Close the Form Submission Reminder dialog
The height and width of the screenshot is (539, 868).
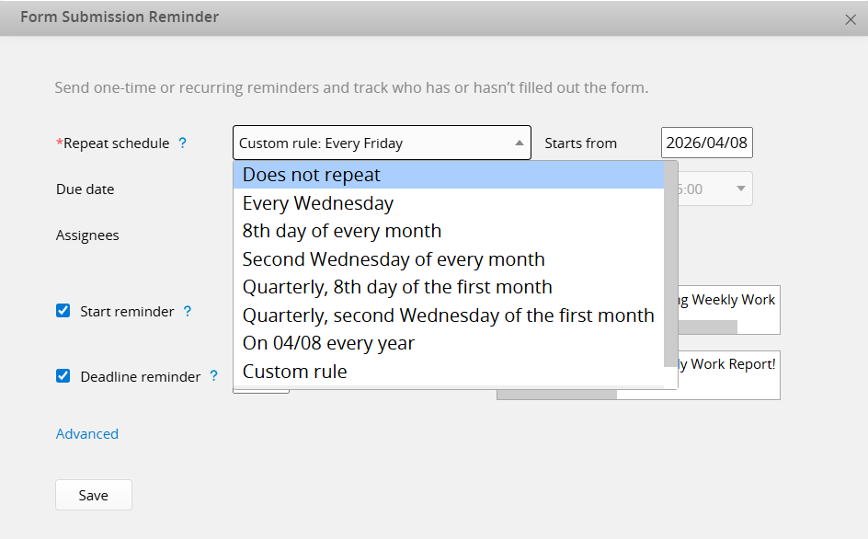[851, 19]
